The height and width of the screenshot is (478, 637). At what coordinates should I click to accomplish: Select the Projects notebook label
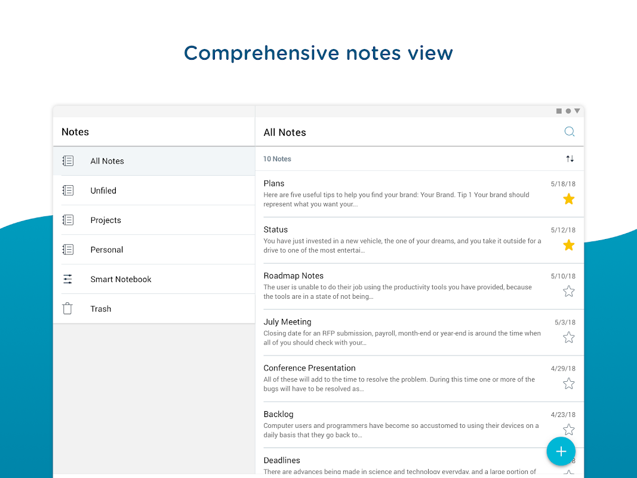click(106, 220)
